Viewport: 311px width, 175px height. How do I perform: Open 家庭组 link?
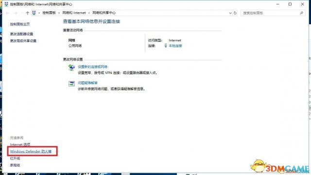pos(15,165)
